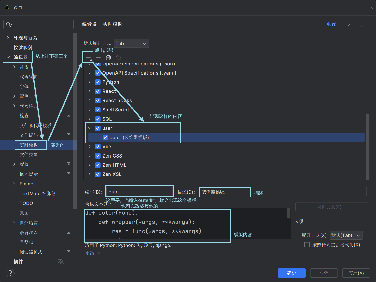Viewport: 376px width, 282px height.
Task: Open the 默认展开方式 Tab dropdown
Action: coord(131,44)
